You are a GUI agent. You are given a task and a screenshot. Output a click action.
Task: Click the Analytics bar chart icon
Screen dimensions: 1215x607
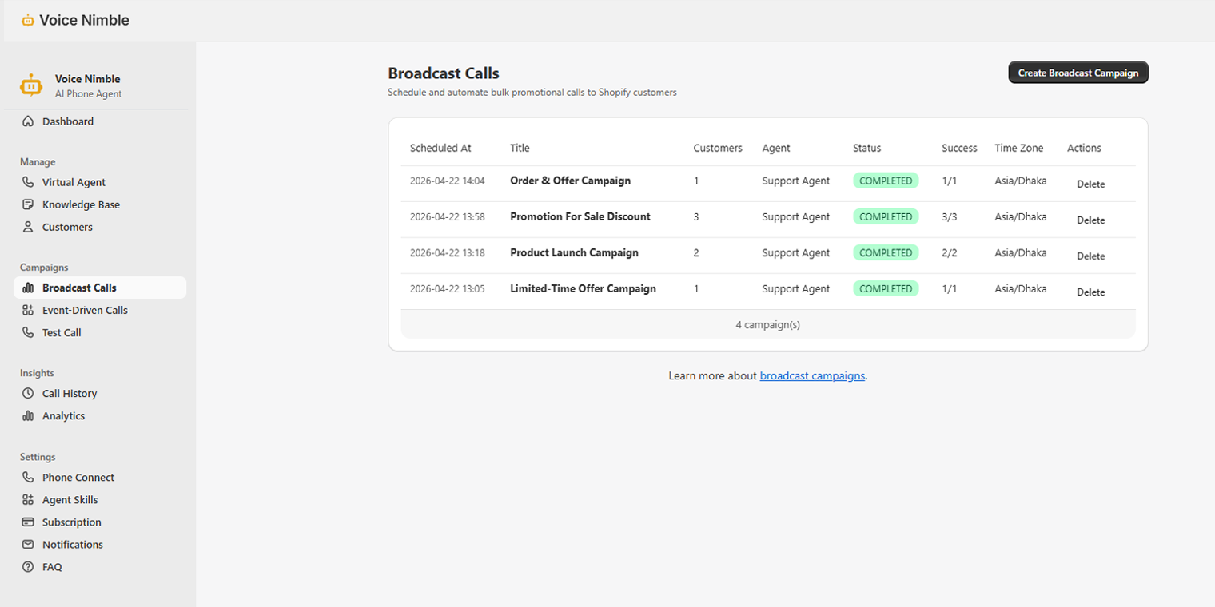pos(28,415)
